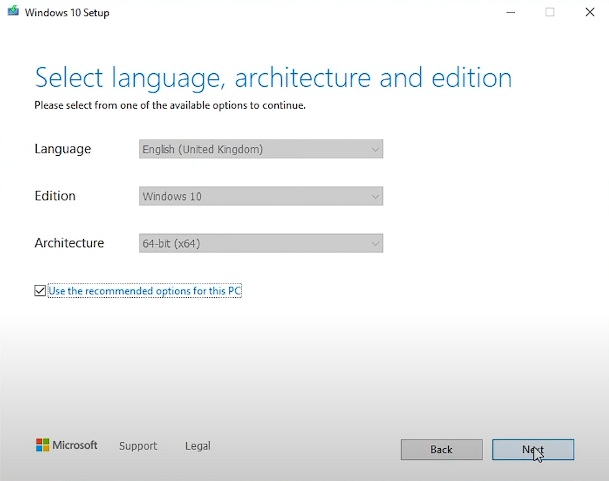Click the 'Use the recommended options' link text
This screenshot has width=609, height=481.
(x=145, y=290)
